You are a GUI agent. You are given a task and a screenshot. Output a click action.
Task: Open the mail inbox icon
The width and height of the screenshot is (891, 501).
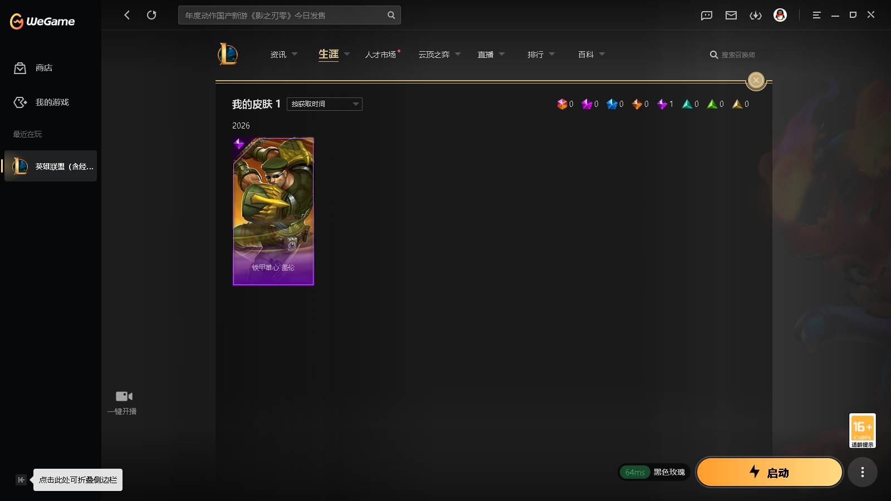pyautogui.click(x=731, y=15)
